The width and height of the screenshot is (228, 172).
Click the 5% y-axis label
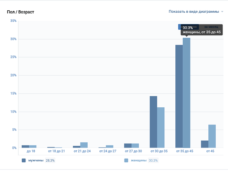[14, 130]
